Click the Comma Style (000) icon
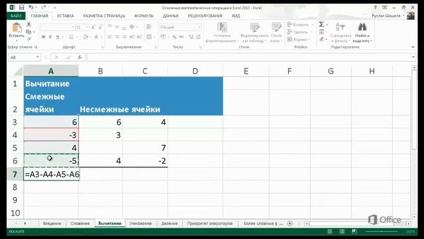 pyautogui.click(x=181, y=37)
